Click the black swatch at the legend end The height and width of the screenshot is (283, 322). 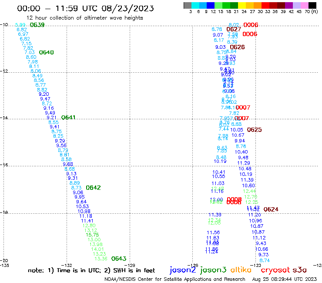coord(312,5)
